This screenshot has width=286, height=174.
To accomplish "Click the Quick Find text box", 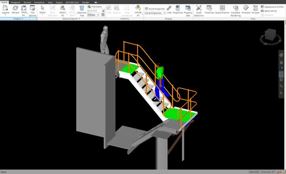I will pos(94,11).
